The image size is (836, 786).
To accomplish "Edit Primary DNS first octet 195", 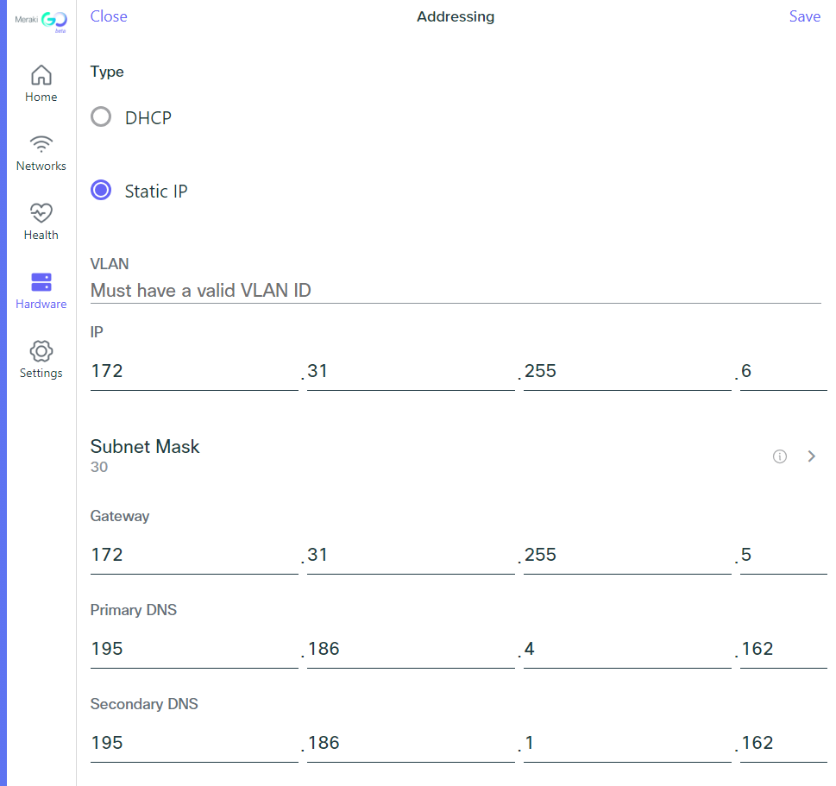I will (194, 649).
